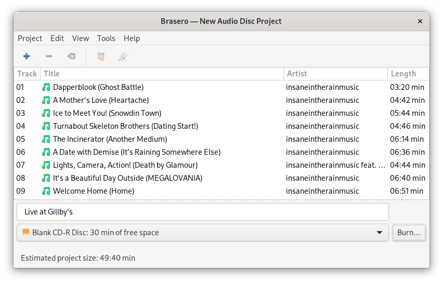
Task: Select A Date with Demise track title
Action: (x=137, y=152)
